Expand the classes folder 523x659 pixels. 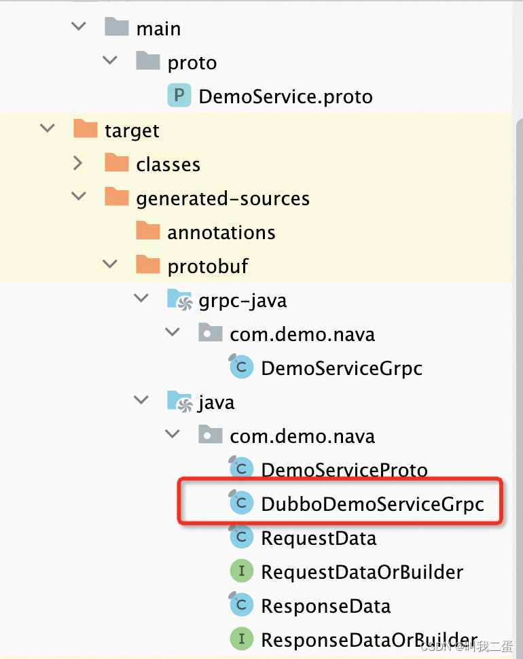click(x=77, y=163)
